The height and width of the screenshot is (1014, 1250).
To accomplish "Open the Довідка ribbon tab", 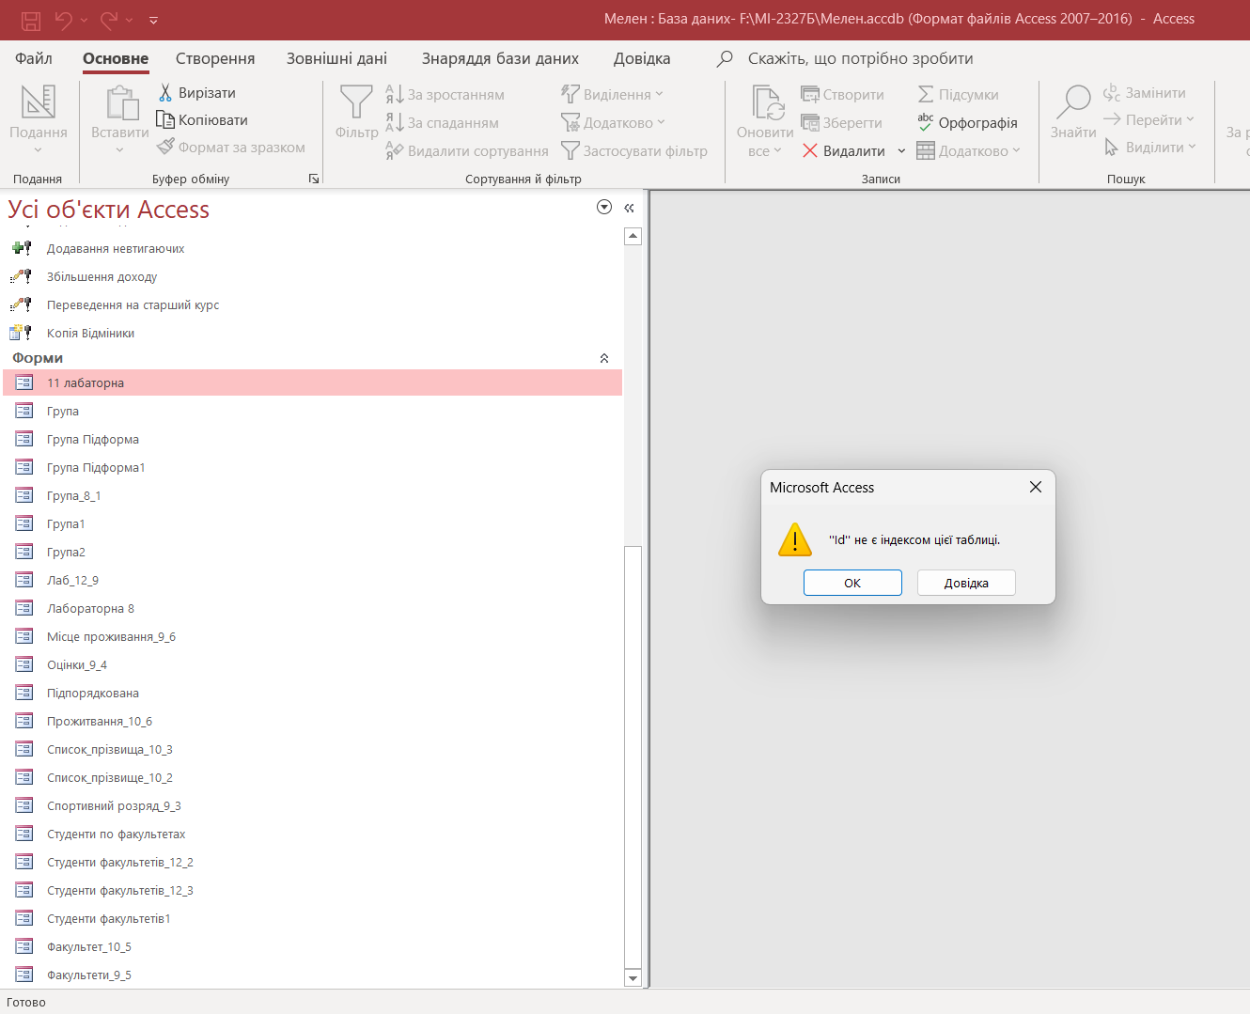I will point(642,58).
